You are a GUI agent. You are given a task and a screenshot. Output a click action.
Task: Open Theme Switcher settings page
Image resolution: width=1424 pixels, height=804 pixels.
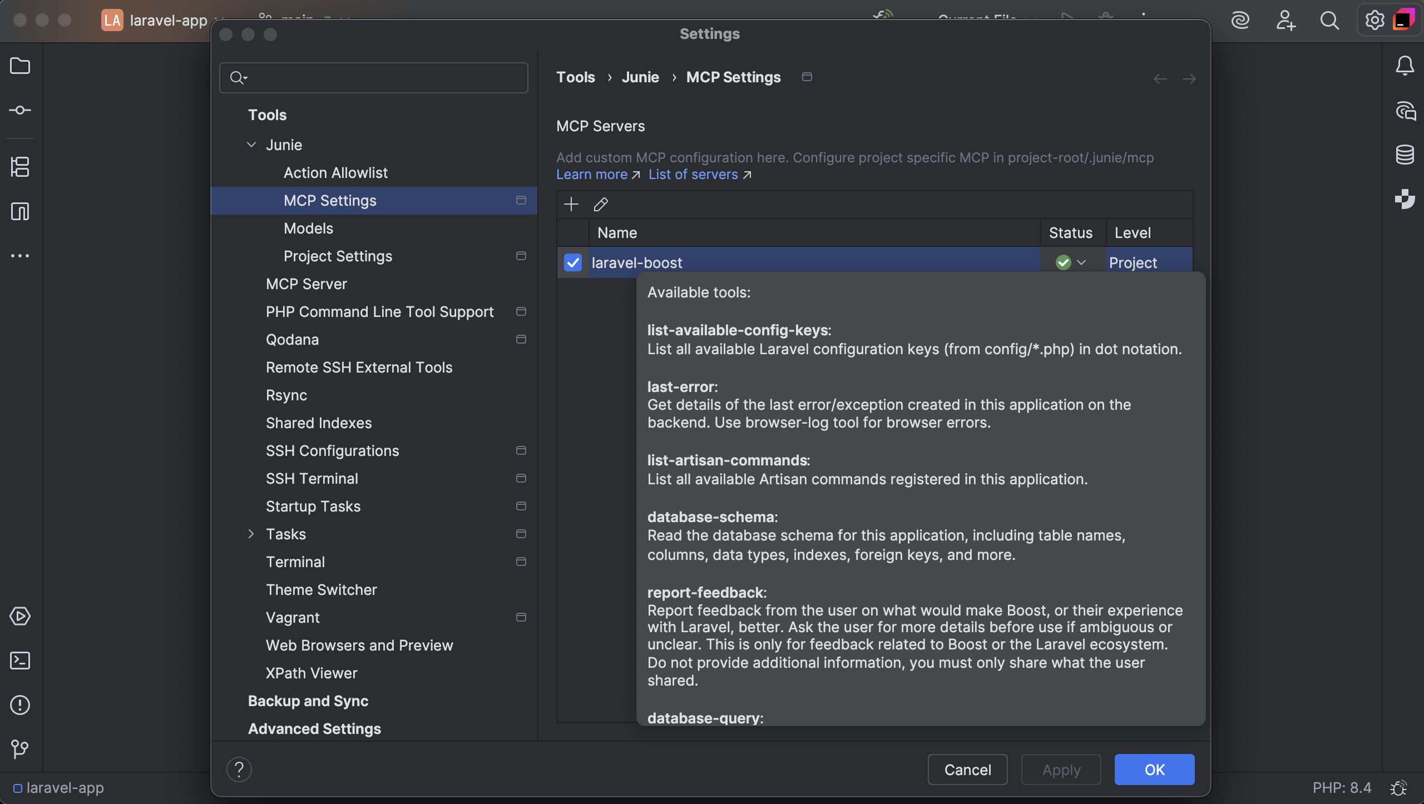click(321, 589)
